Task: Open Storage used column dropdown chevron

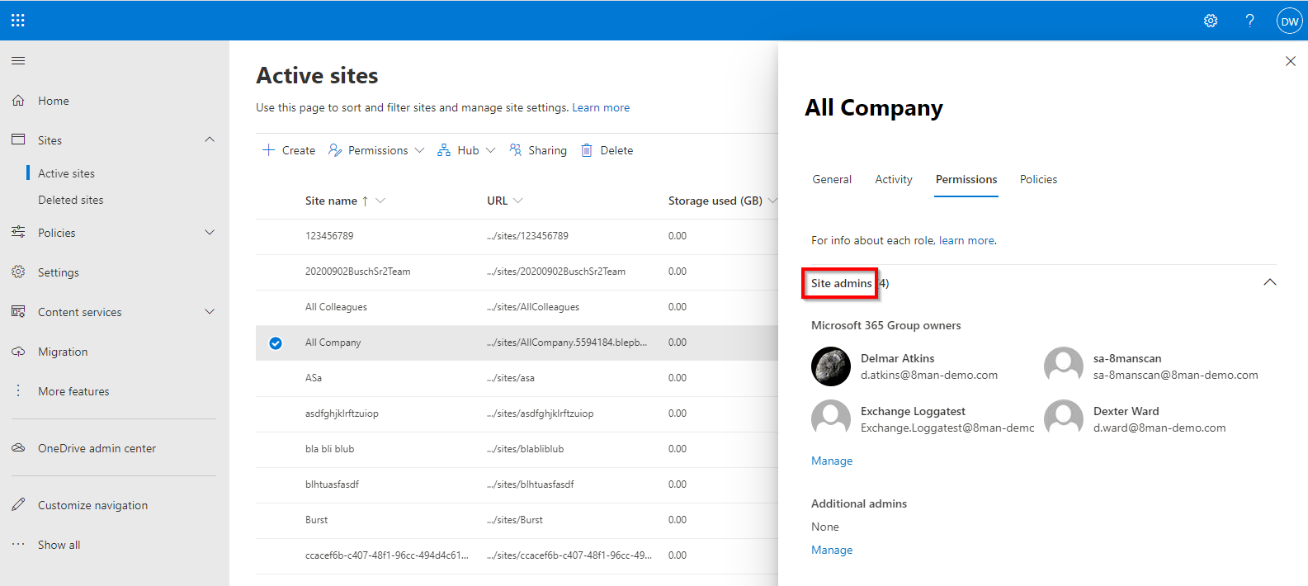Action: coord(772,201)
